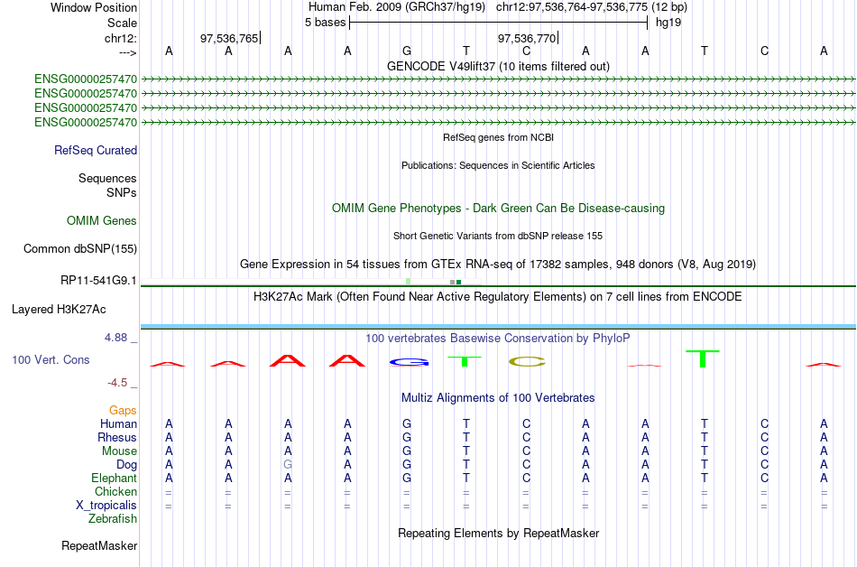Click the 5 bases scale label

325,23
